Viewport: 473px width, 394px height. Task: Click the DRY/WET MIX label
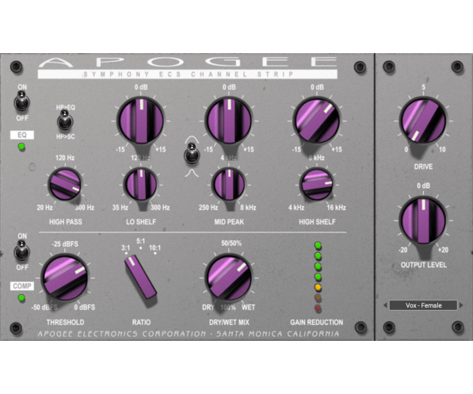pos(229,322)
